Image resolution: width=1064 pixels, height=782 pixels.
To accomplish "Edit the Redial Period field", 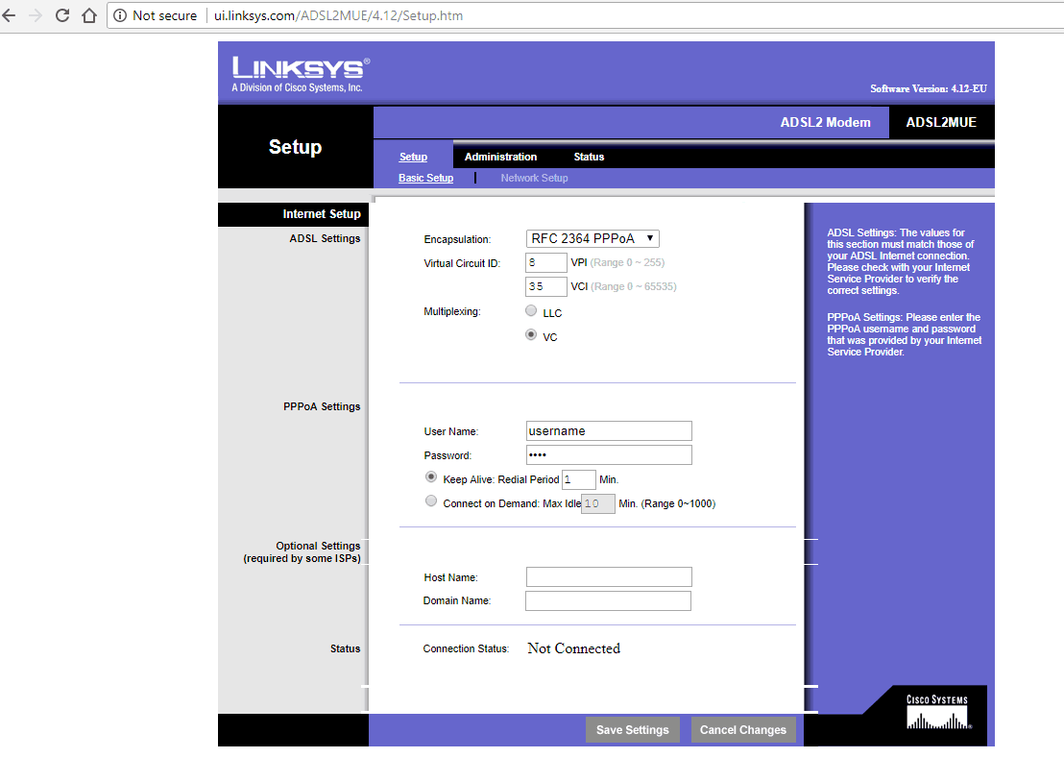I will pos(579,479).
